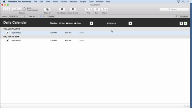Toggle the formatting bar icon
The height and width of the screenshot is (108, 192).
click(176, 16)
